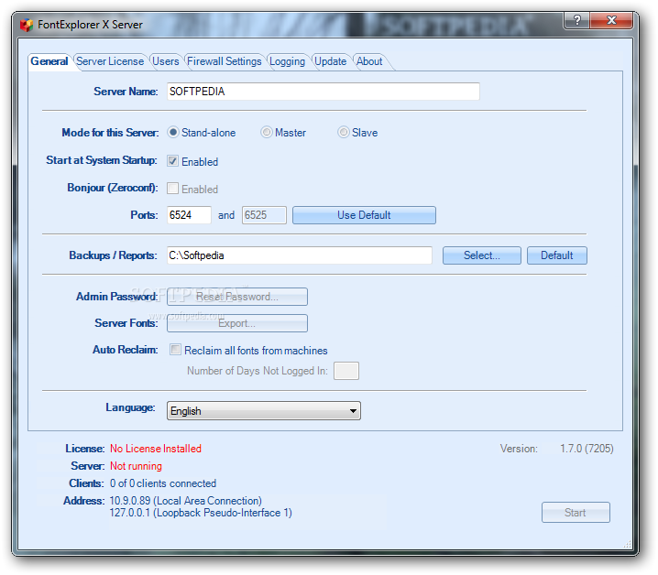Click the Reset Password... button
This screenshot has height=575, width=658.
237,297
